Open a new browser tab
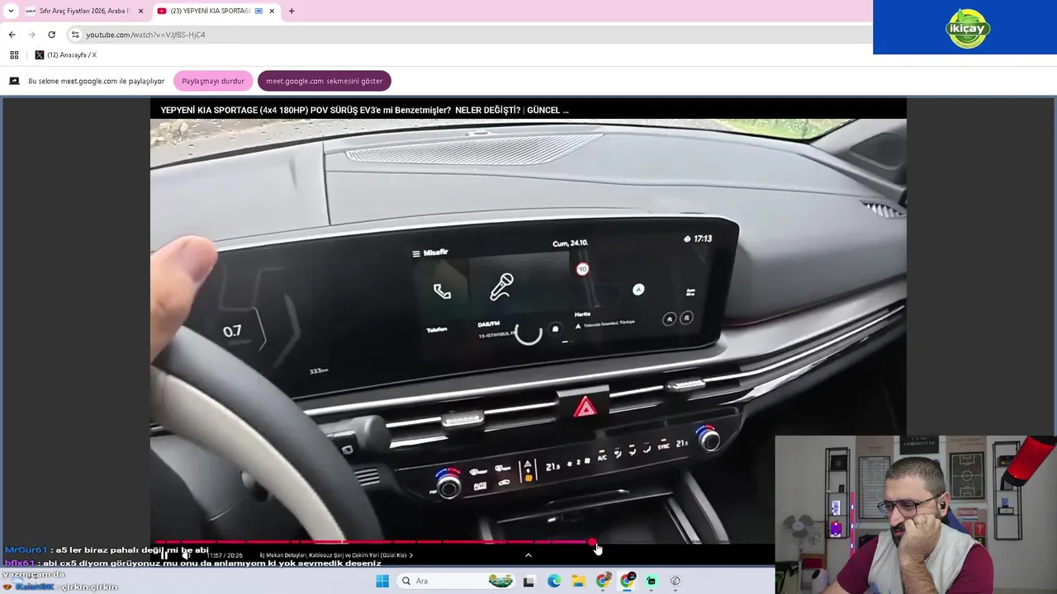1057x594 pixels. [292, 11]
